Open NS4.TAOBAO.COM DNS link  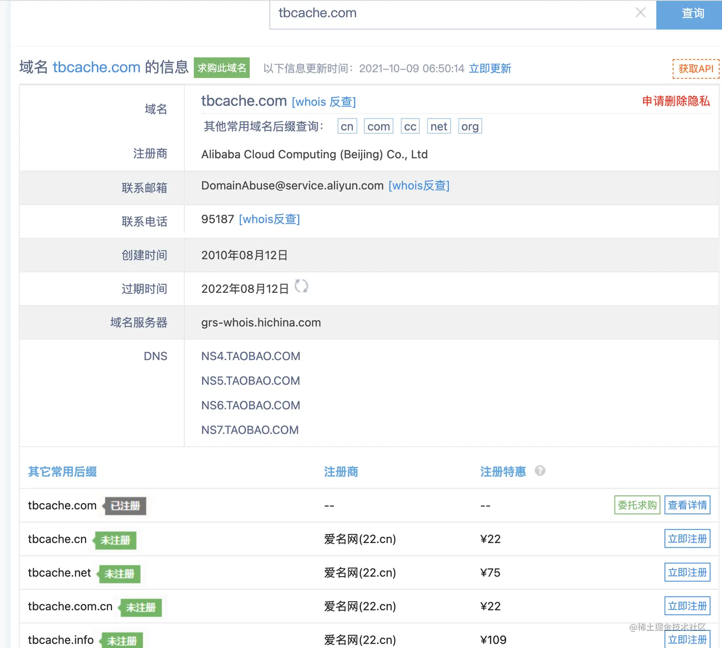point(251,356)
